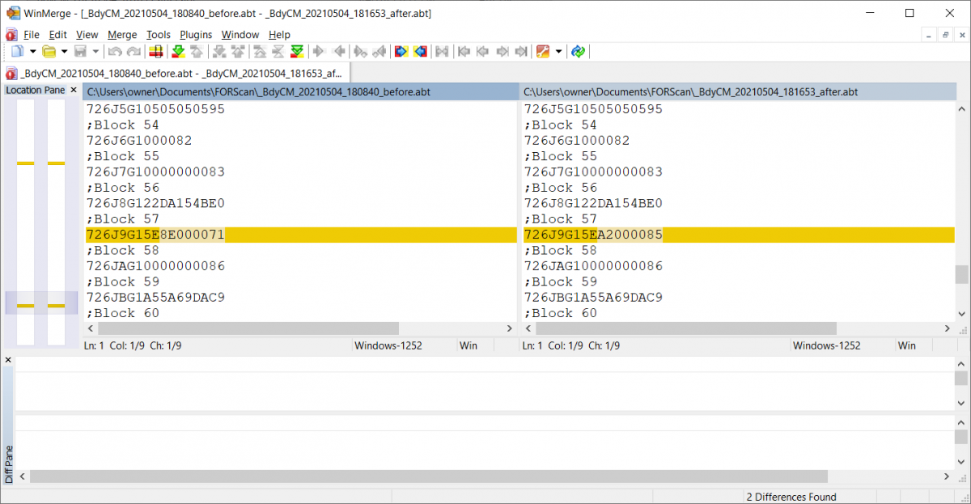Click the Refresh comparison toolbar icon
Image resolution: width=971 pixels, height=504 pixels.
coord(578,52)
